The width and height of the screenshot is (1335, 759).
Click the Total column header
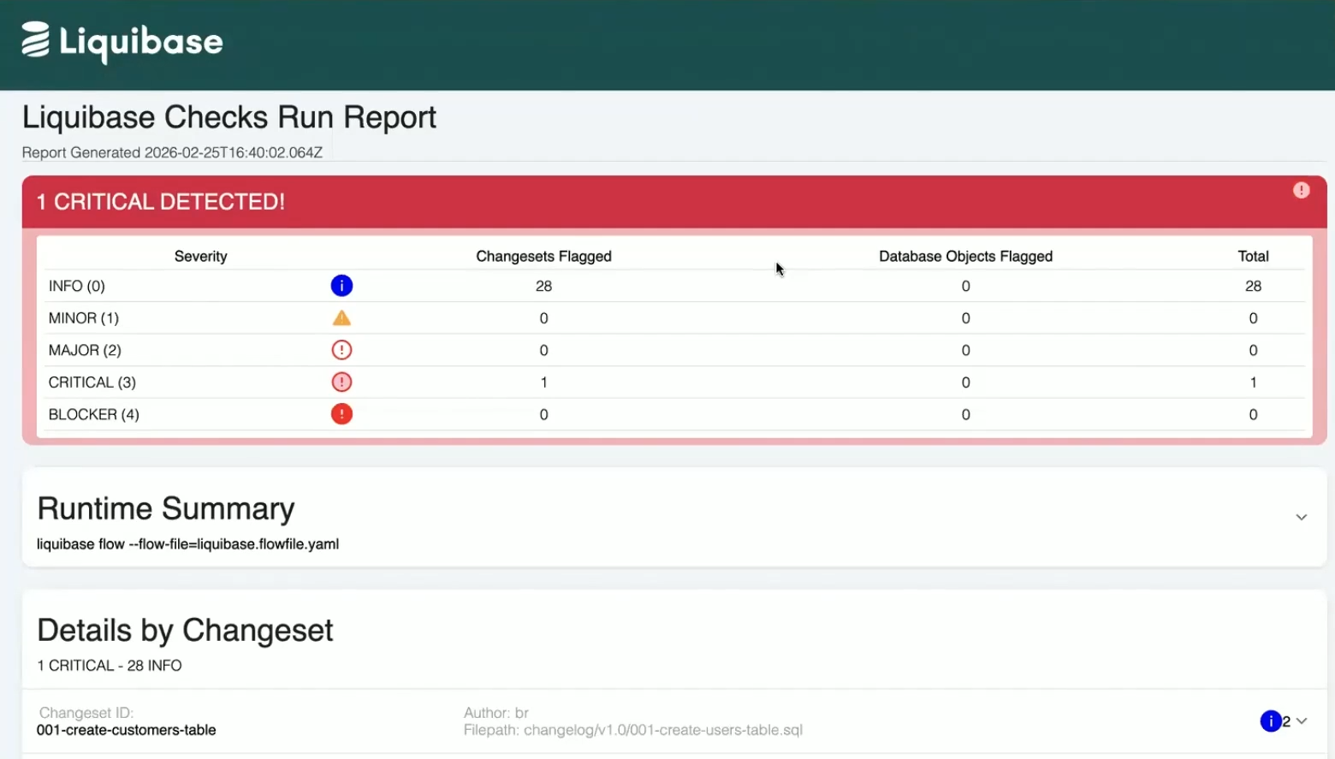[1253, 256]
